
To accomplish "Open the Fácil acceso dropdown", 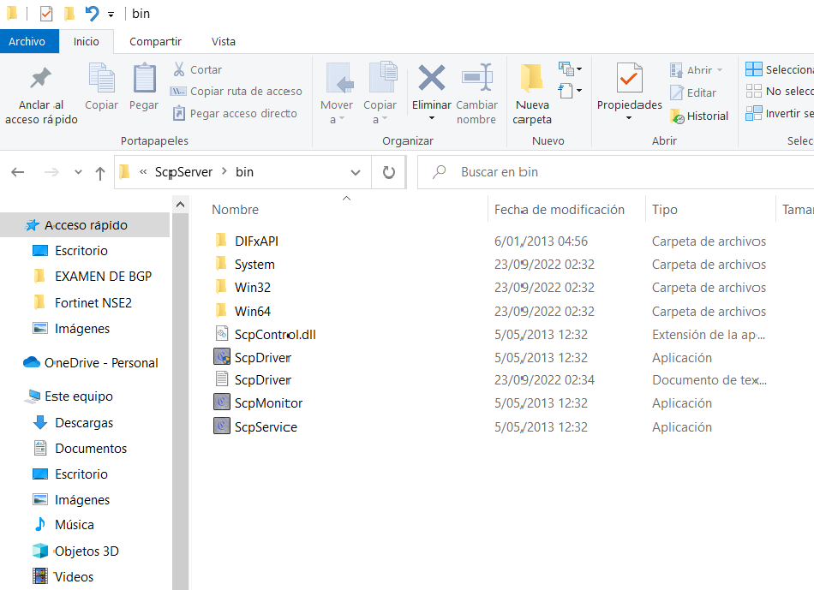I will (x=570, y=91).
